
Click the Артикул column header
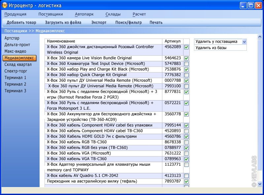173,41
